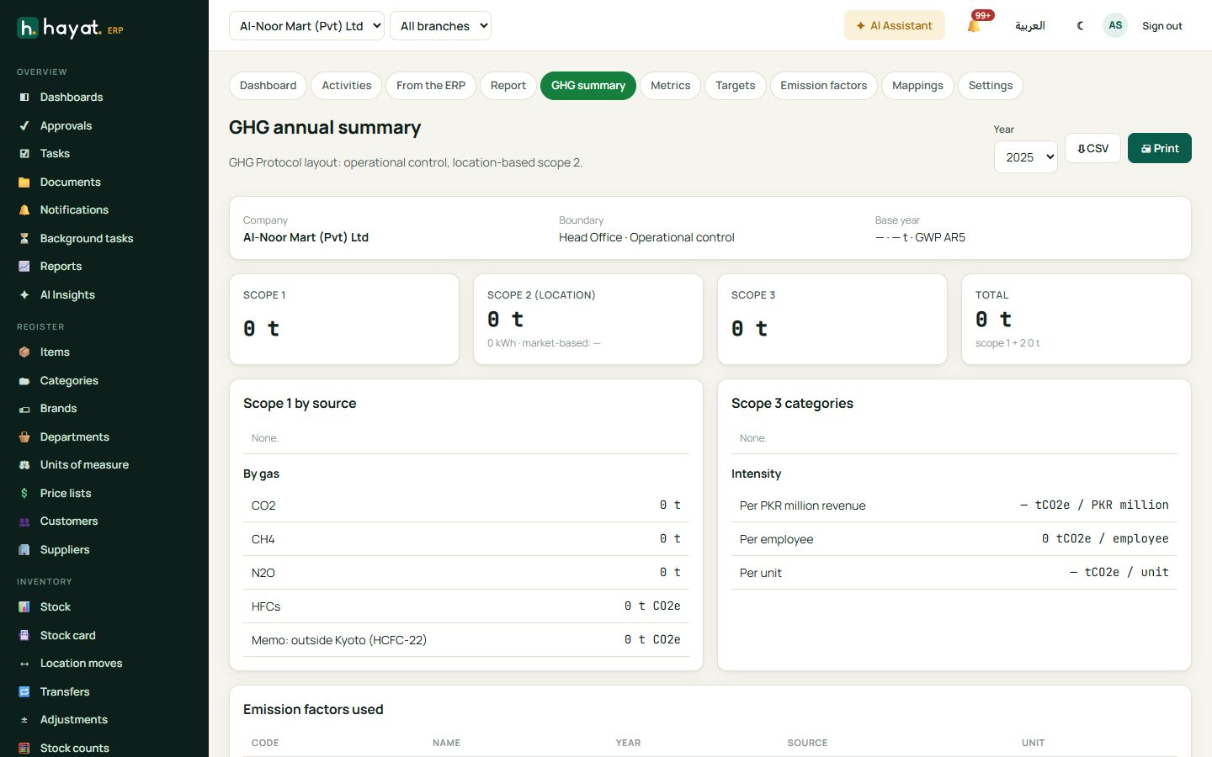This screenshot has height=757, width=1212.
Task: Open the Report tab
Action: click(x=508, y=86)
